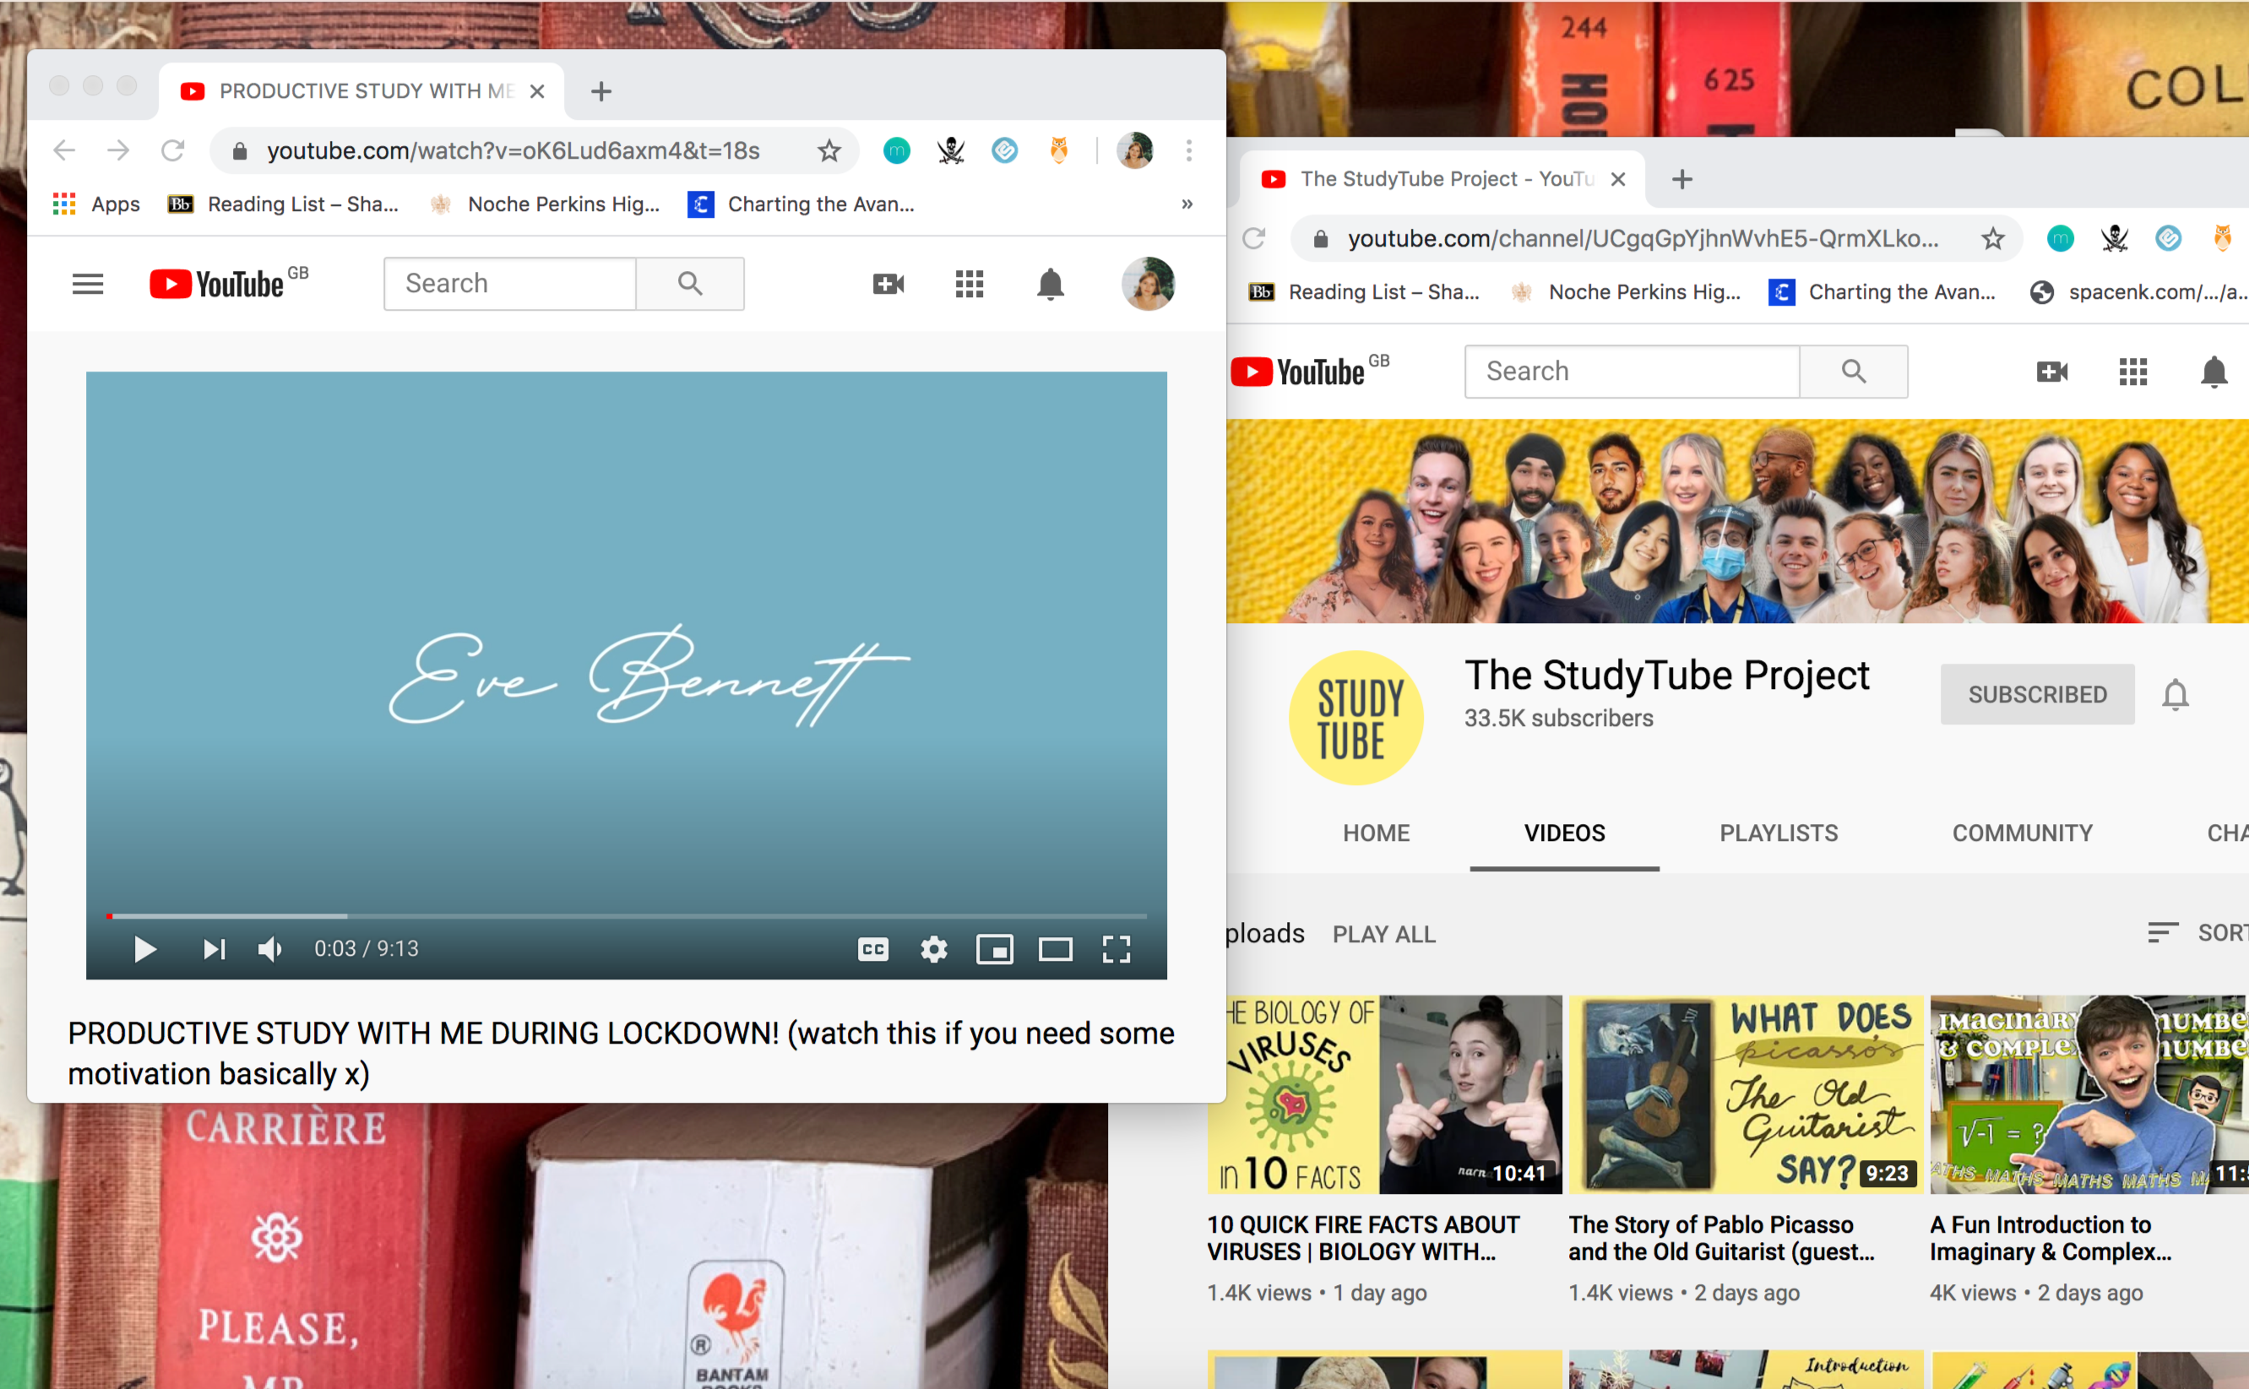Go forward in left browser window
Screen dimensions: 2249x1389
pos(118,150)
